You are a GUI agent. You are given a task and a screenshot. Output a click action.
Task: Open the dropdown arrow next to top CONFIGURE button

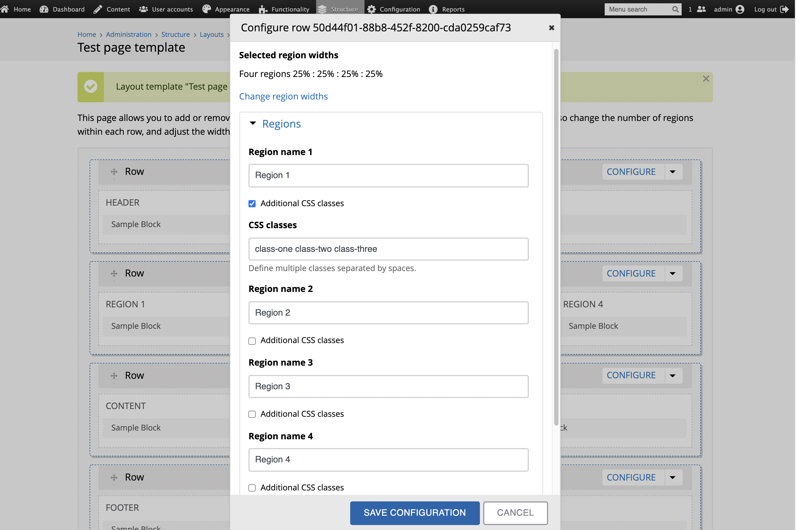[x=673, y=172]
